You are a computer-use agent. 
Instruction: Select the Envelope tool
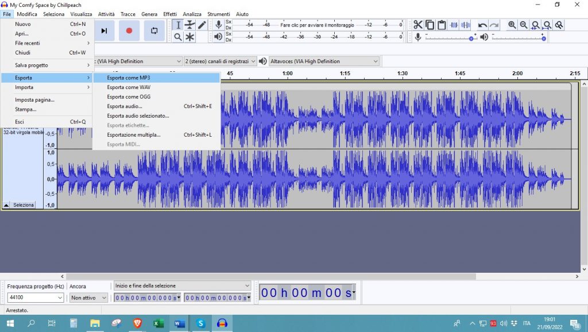point(190,25)
